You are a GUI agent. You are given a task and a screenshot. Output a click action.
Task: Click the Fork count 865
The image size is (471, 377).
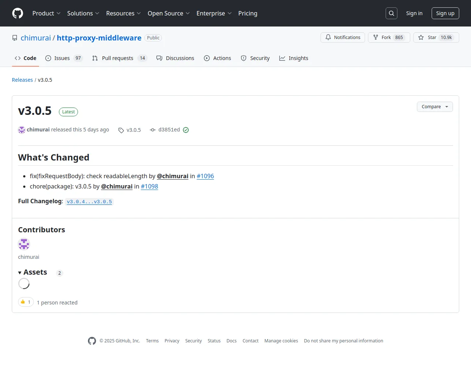pos(399,38)
